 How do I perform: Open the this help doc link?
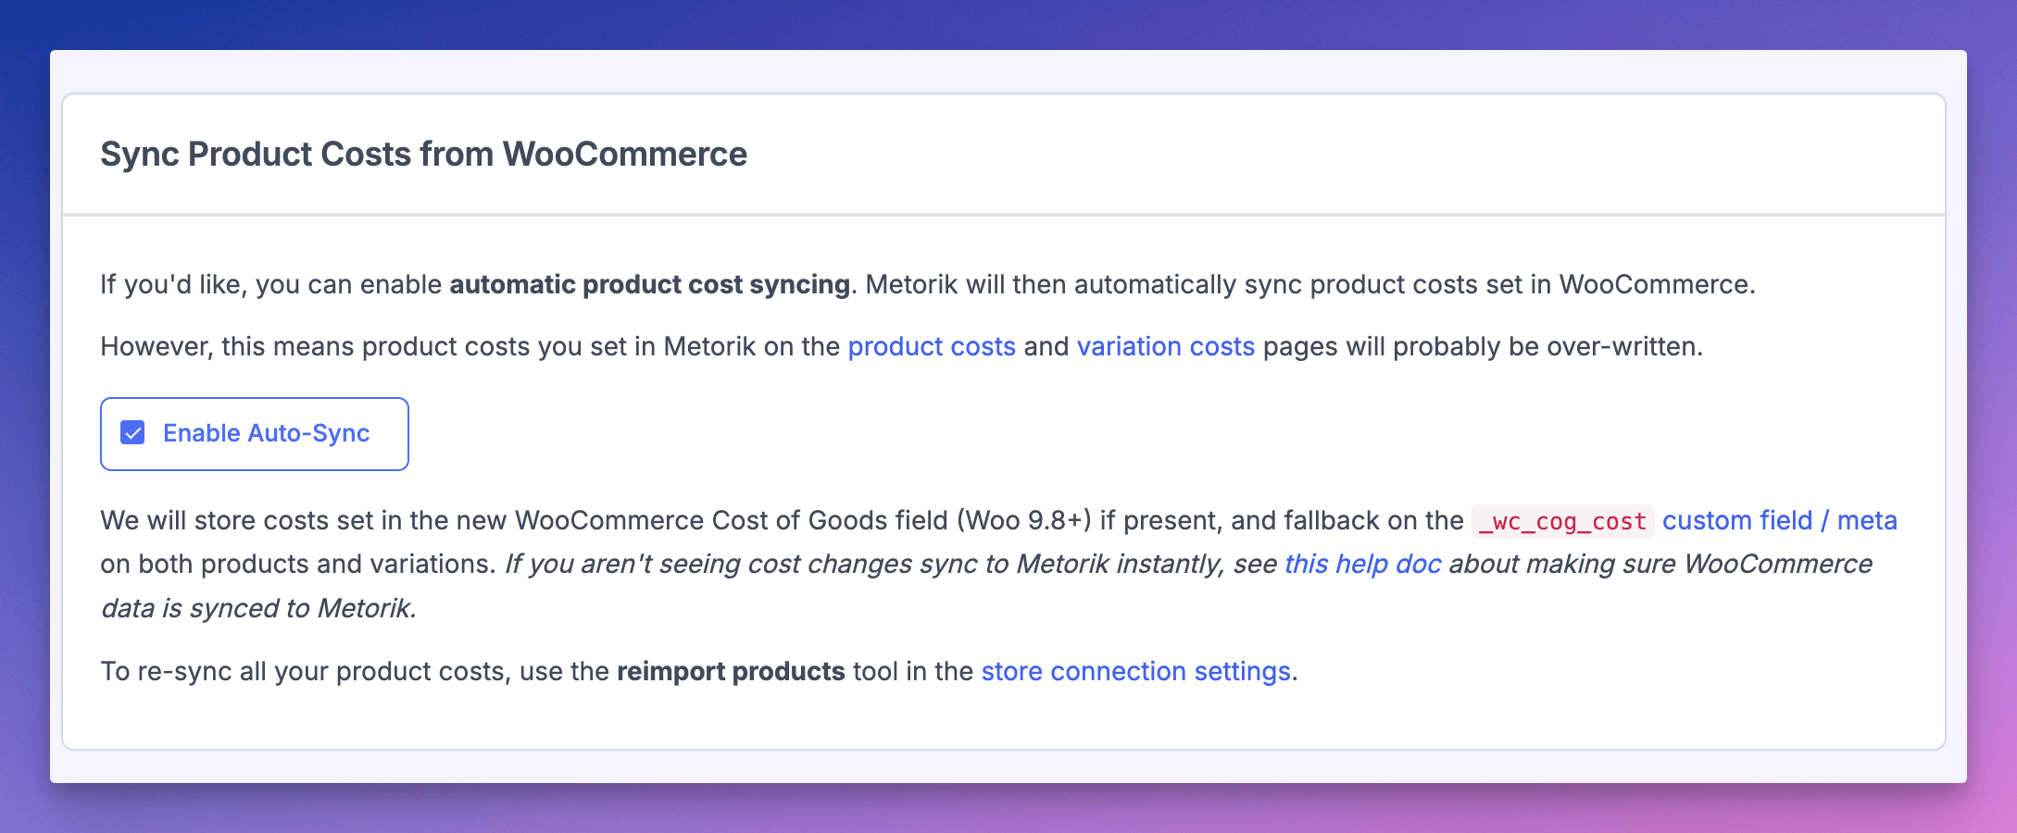point(1362,564)
